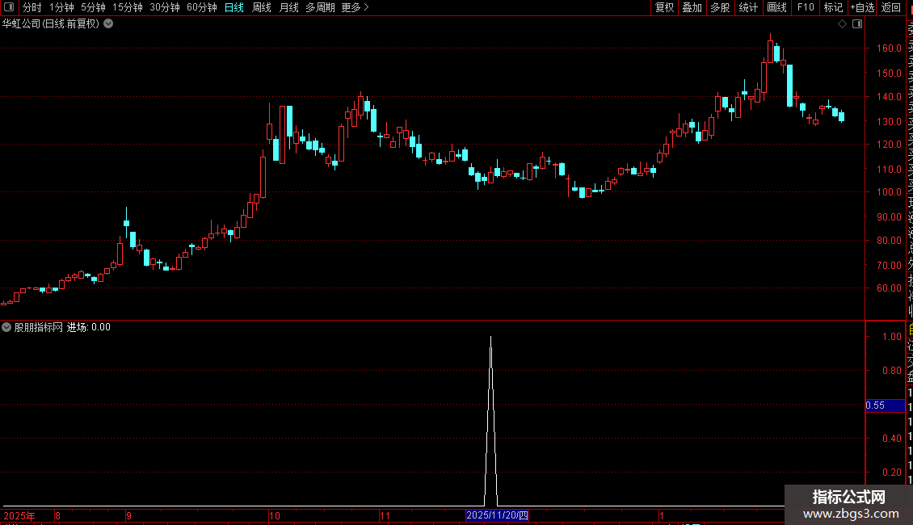Image resolution: width=913 pixels, height=525 pixels.
Task: Click the 进场: 0.00 indicator value
Action: [89, 327]
